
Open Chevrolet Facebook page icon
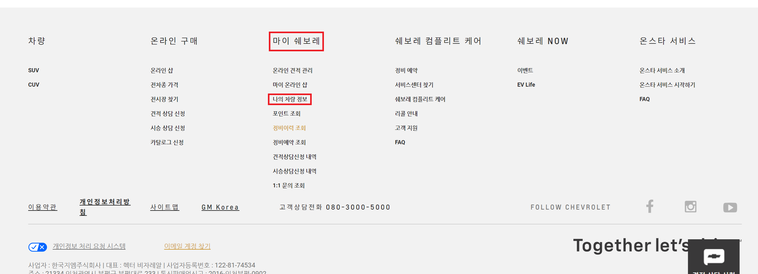[650, 206]
